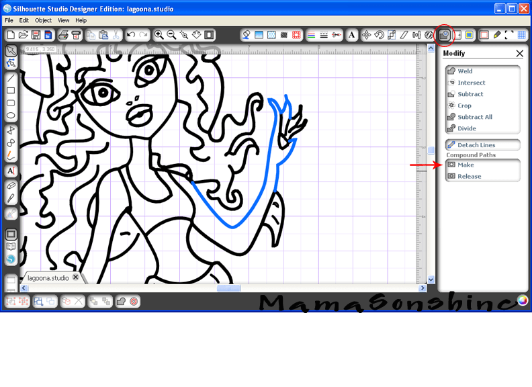Select the Edit Points tool
532x387 pixels.
click(11, 63)
